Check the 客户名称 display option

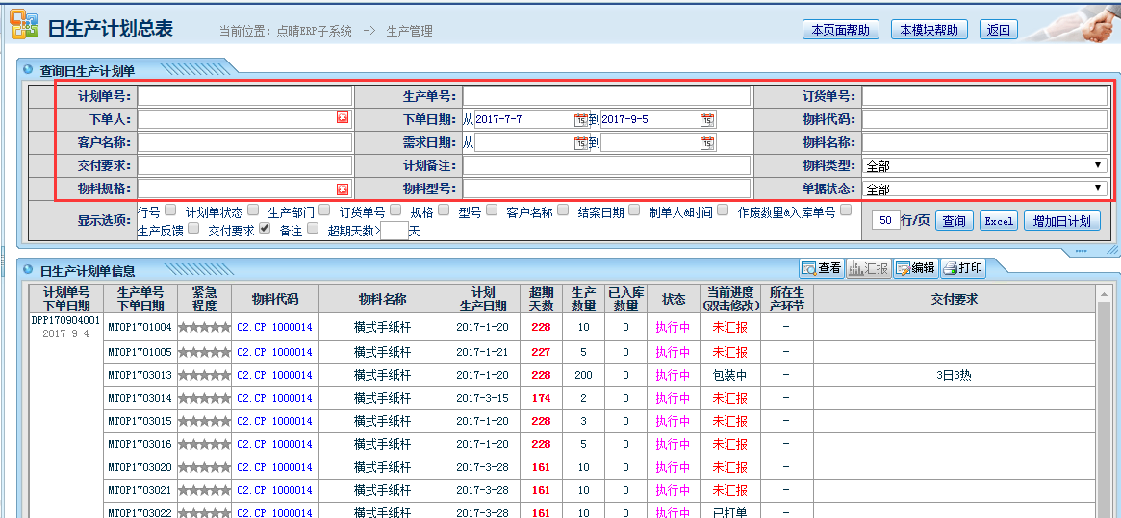click(563, 210)
